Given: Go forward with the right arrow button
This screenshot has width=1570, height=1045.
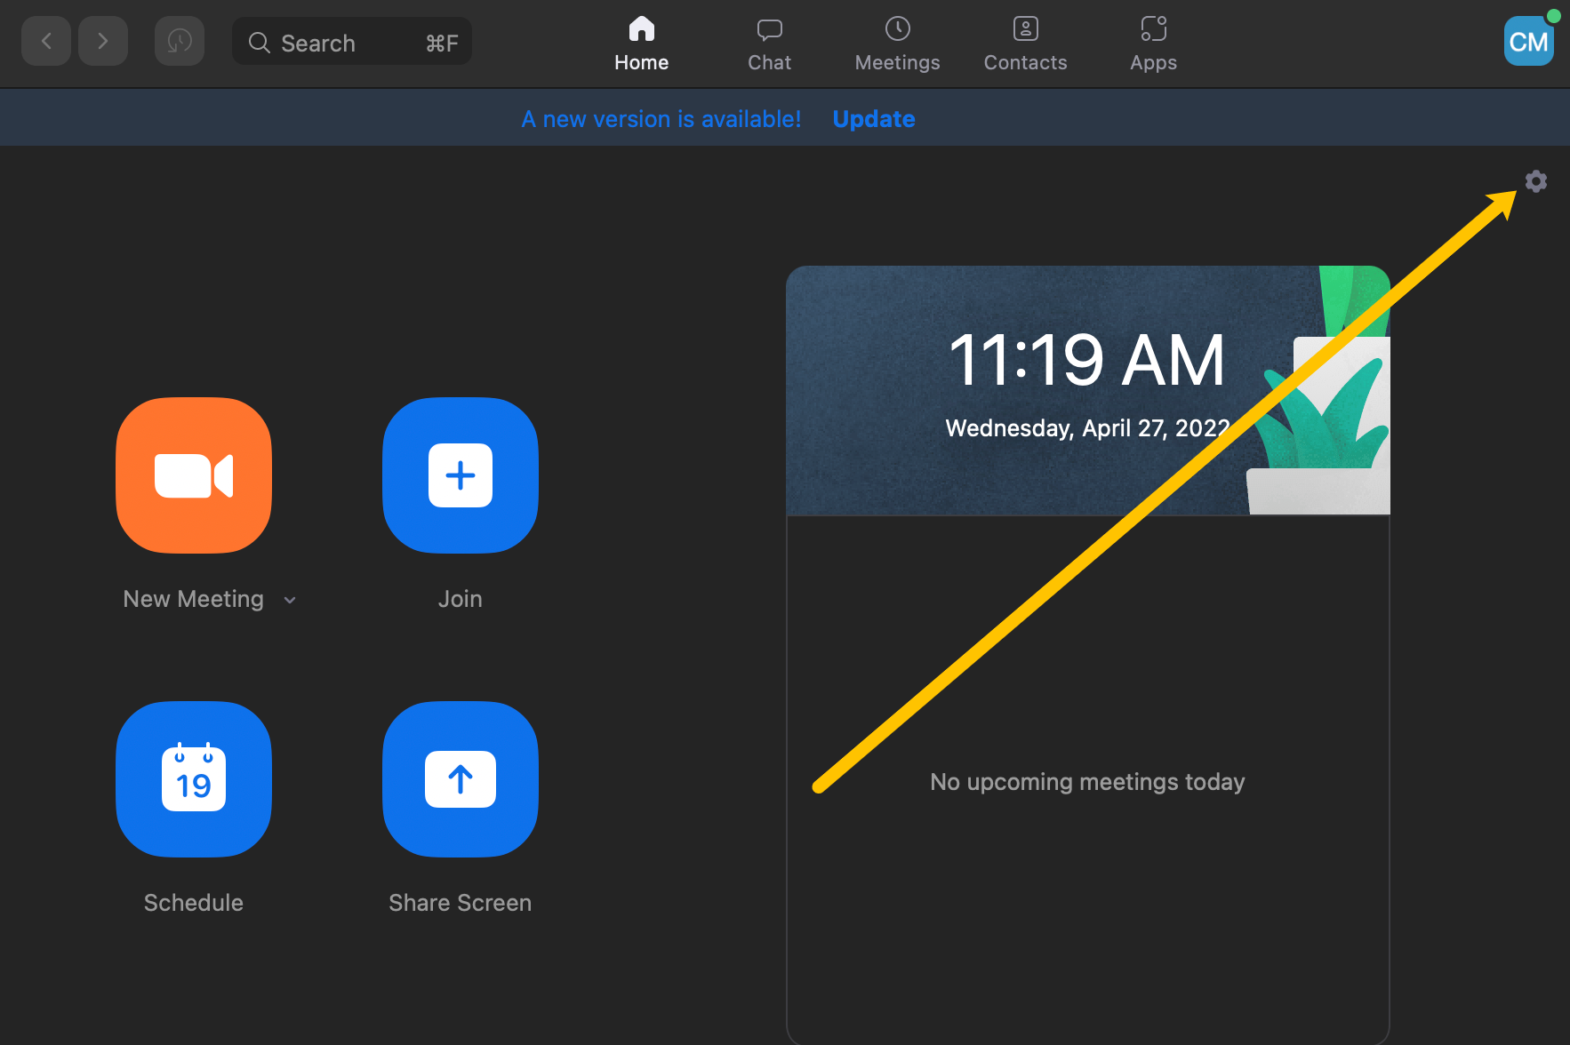Looking at the screenshot, I should 103,41.
